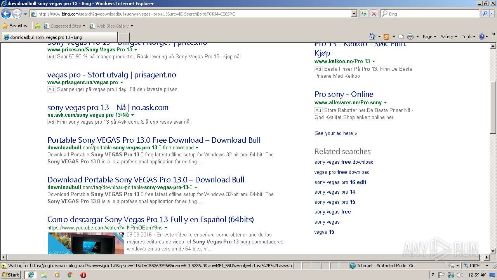497x280 pixels.
Task: Show hidden tray icons arrow
Action: pos(433,275)
